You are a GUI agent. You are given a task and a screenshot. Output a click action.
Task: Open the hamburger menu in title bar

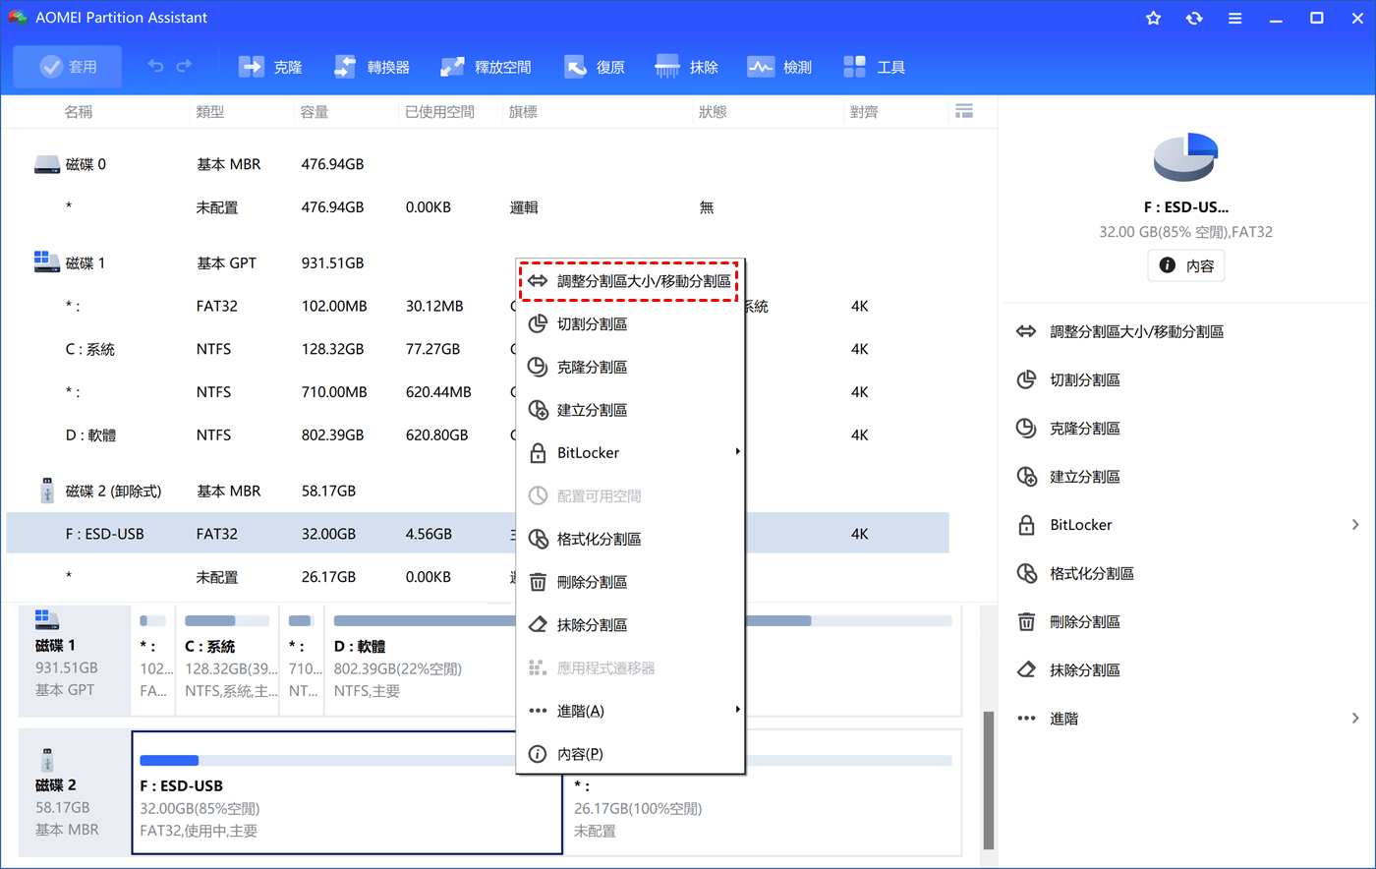[1234, 19]
